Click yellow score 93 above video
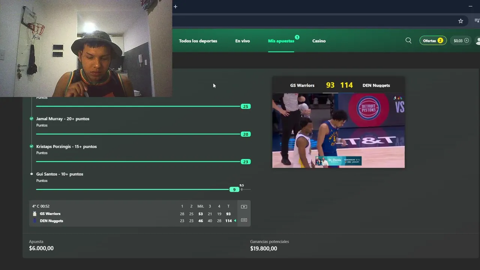This screenshot has height=270, width=480. tap(330, 85)
